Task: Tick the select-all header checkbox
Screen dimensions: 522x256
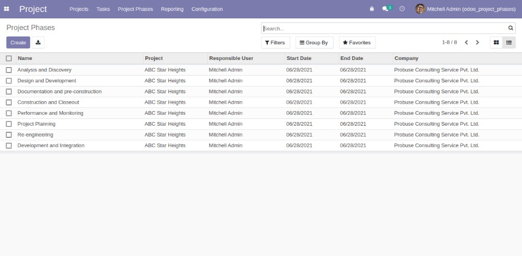Action: coord(9,58)
